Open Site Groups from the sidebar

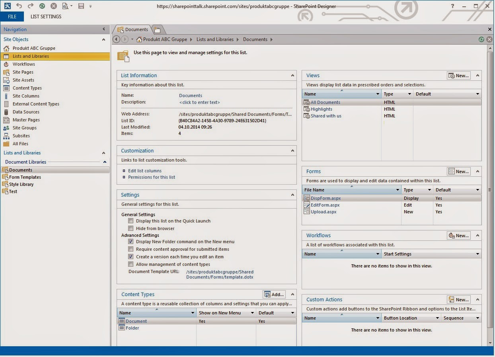coord(25,128)
